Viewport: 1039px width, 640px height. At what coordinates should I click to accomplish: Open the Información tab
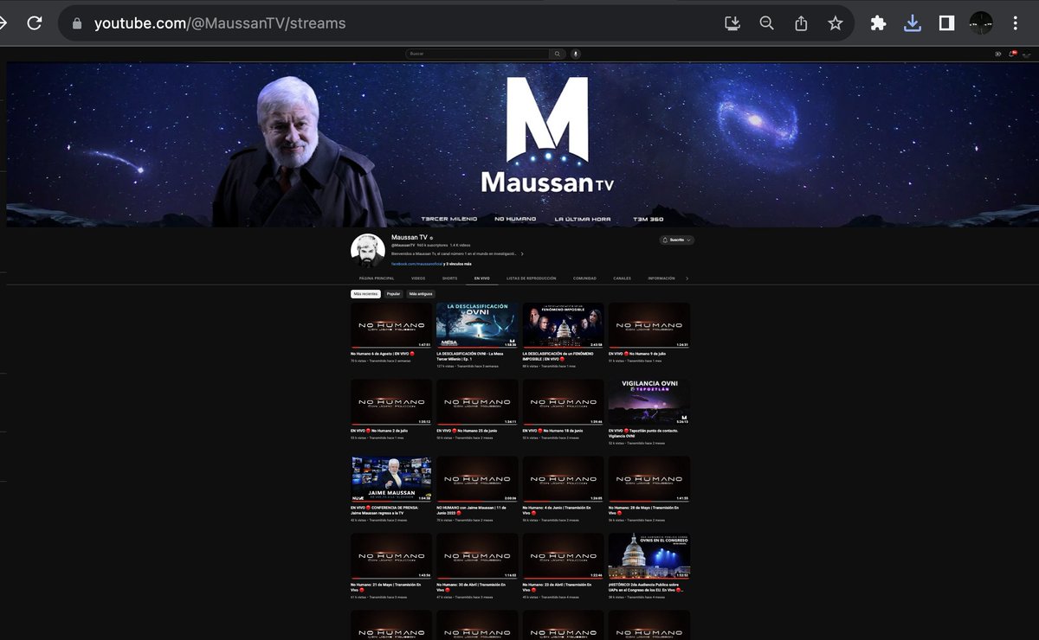pos(661,278)
